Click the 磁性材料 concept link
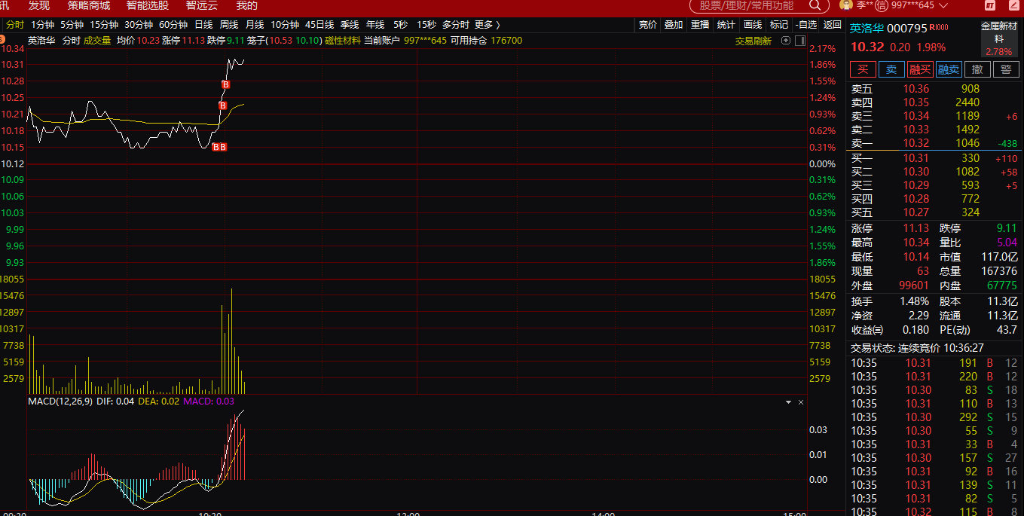 [341, 41]
